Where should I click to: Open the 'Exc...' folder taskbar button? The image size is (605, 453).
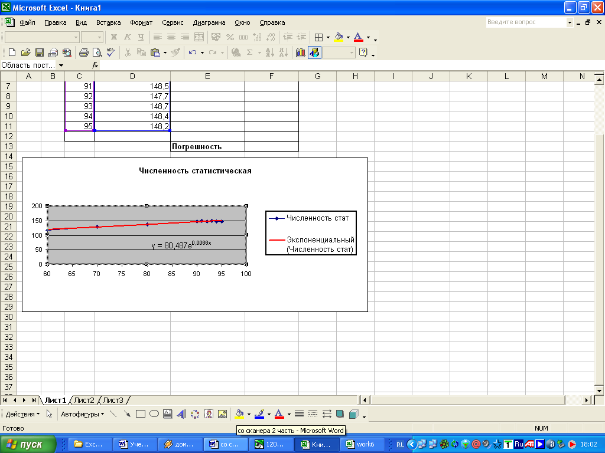pos(90,444)
